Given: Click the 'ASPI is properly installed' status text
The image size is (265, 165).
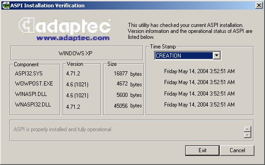Looking at the screenshot, I should click(62, 129).
